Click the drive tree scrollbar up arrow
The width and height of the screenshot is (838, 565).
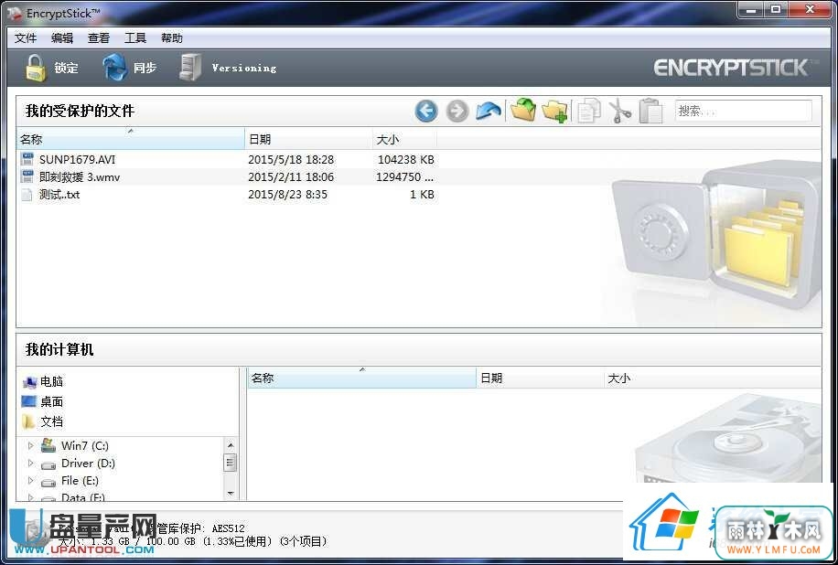click(x=231, y=444)
